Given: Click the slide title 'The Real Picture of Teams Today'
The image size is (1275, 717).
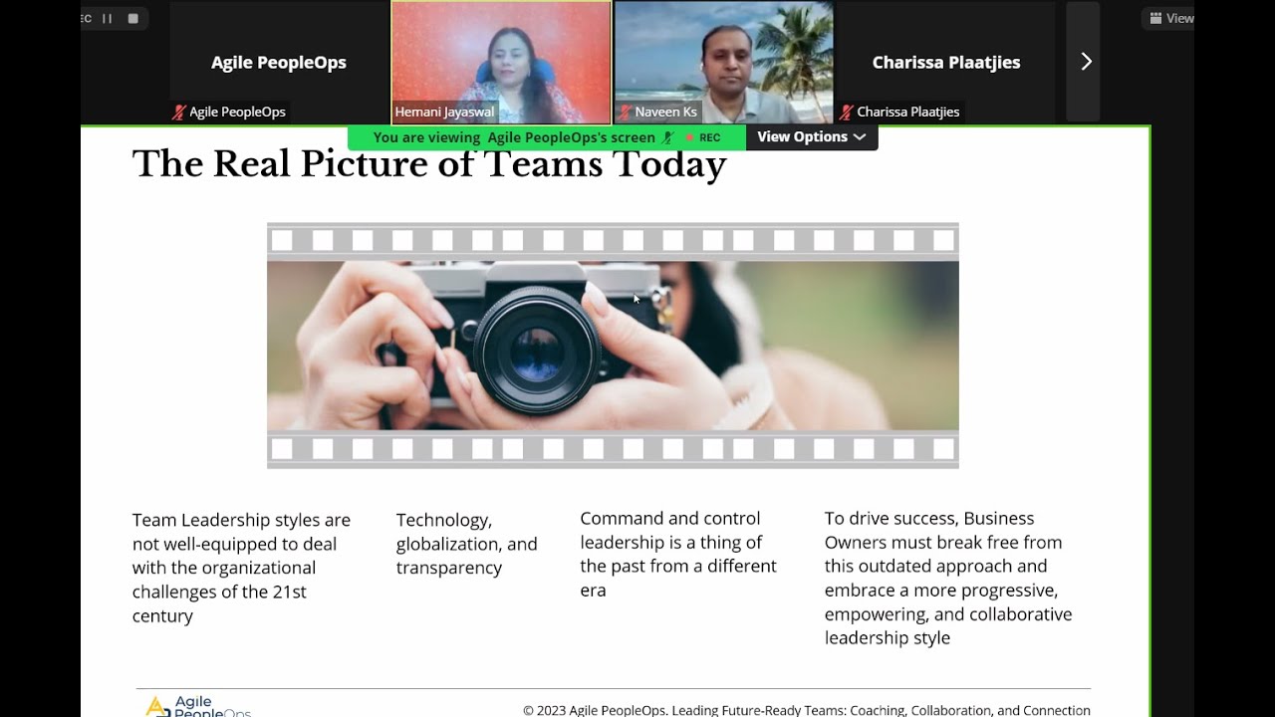Looking at the screenshot, I should [429, 164].
